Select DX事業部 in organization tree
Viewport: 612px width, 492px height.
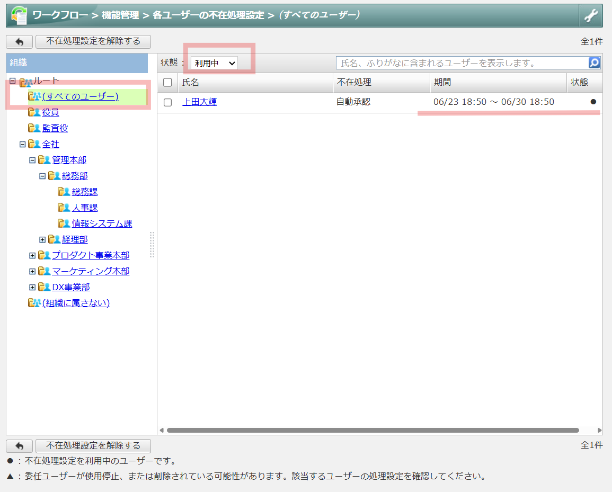(x=71, y=287)
